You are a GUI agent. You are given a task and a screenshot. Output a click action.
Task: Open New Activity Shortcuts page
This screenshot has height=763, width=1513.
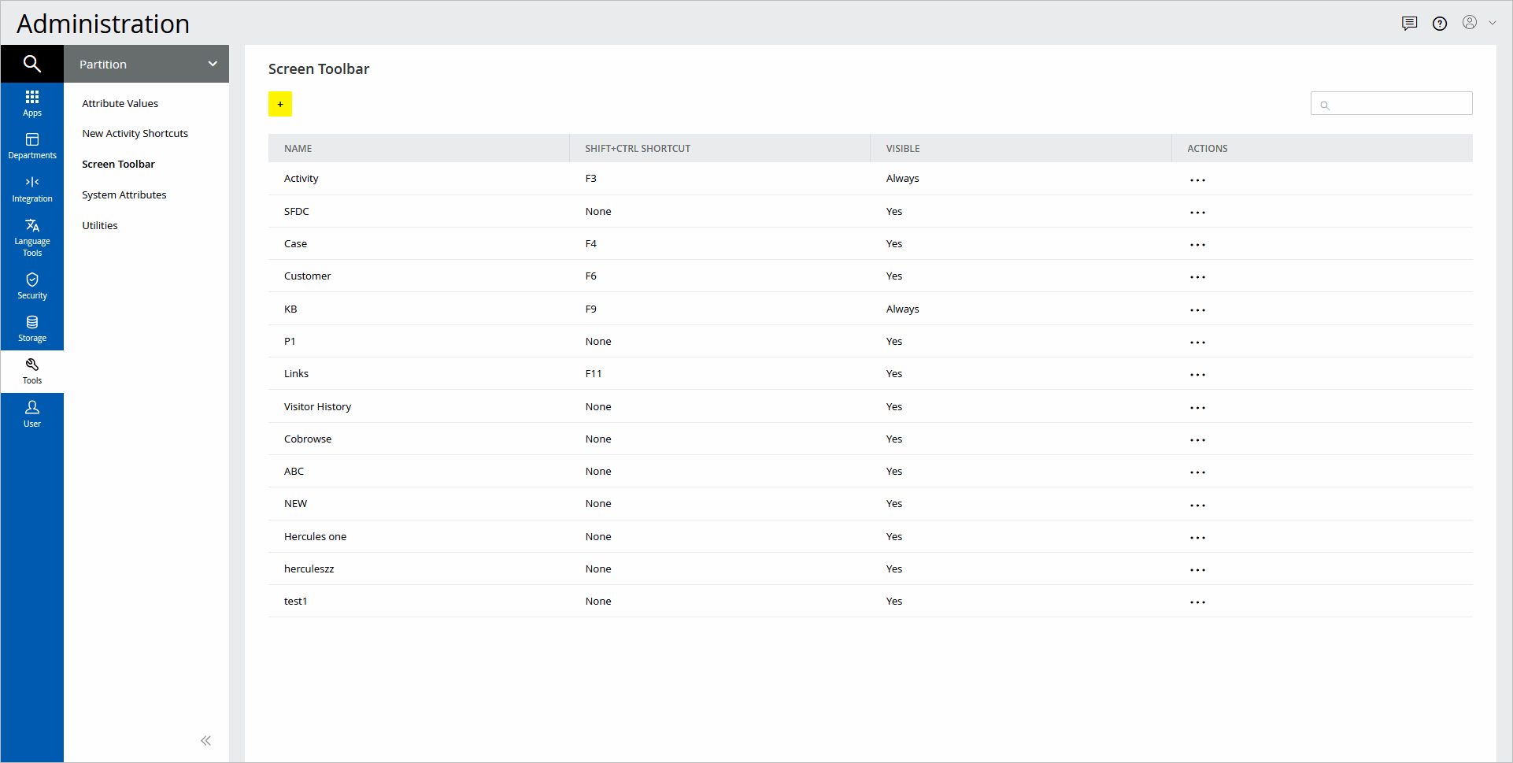135,134
